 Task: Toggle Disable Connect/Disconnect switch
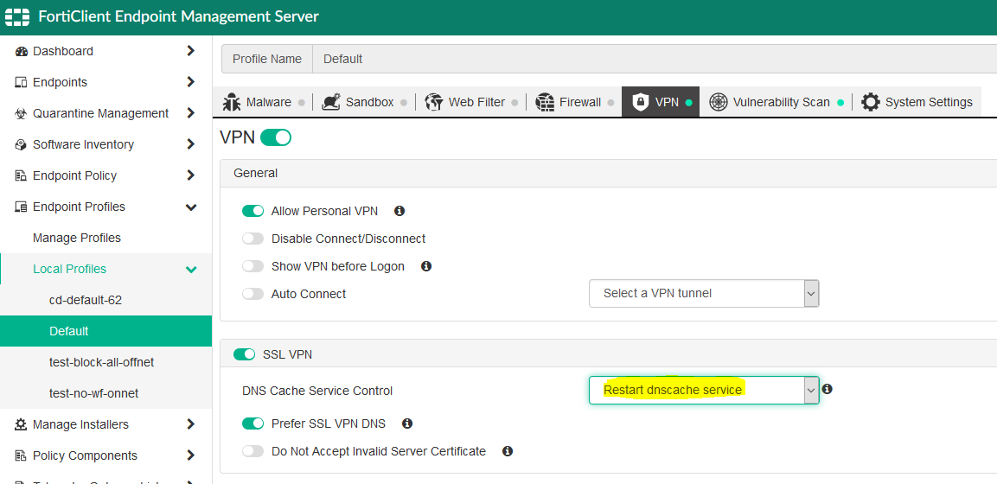pyautogui.click(x=252, y=239)
